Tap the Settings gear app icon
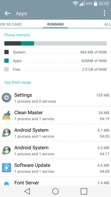 (6, 98)
